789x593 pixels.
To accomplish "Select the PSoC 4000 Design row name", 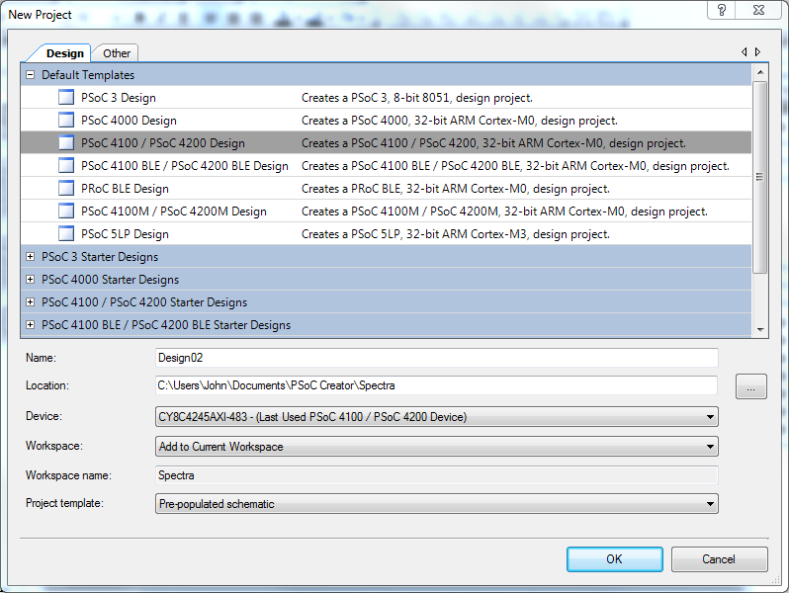I will point(129,121).
